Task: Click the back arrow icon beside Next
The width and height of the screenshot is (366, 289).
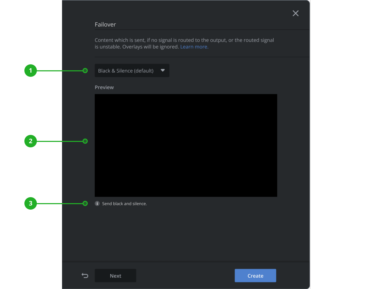Action: (x=85, y=276)
